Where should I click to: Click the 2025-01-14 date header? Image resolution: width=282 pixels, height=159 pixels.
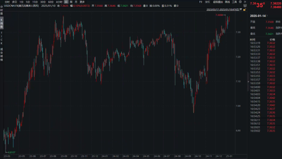[258, 16]
